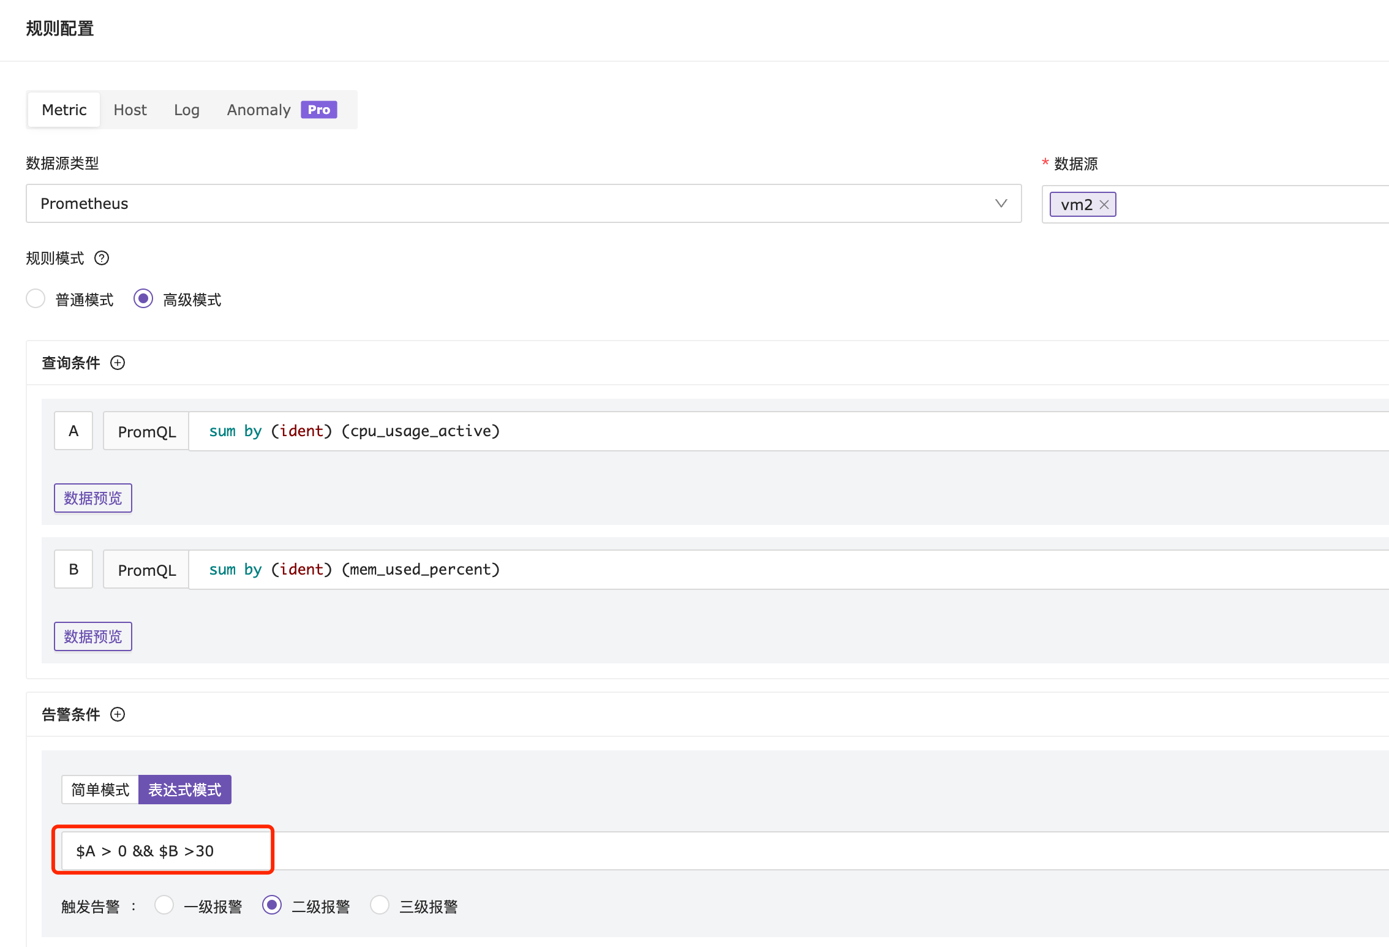1389x947 pixels.
Task: Switch to the Log tab
Action: [x=186, y=110]
